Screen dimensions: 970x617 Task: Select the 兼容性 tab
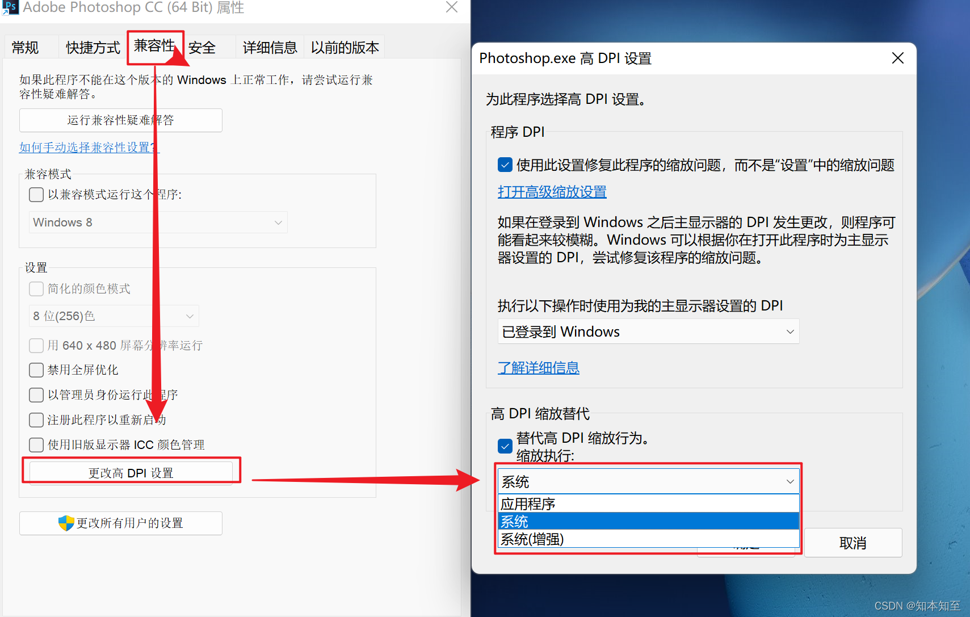154,45
